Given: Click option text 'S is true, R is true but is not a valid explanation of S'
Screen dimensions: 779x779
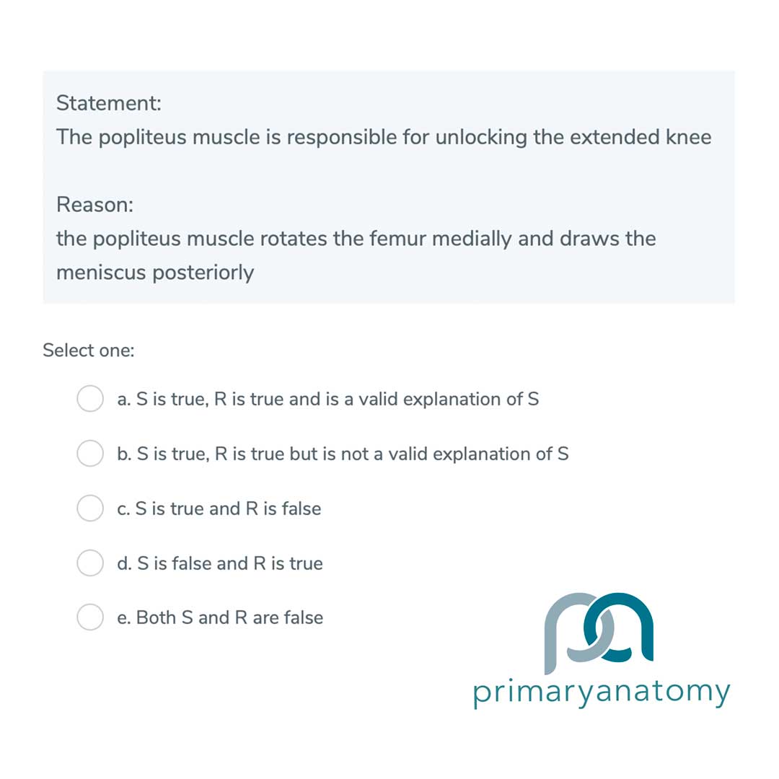Looking at the screenshot, I should pos(343,454).
